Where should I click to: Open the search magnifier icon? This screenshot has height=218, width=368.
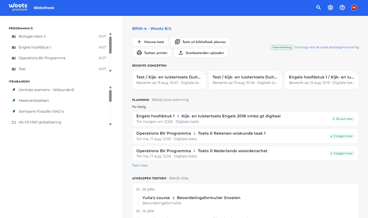pyautogui.click(x=318, y=8)
